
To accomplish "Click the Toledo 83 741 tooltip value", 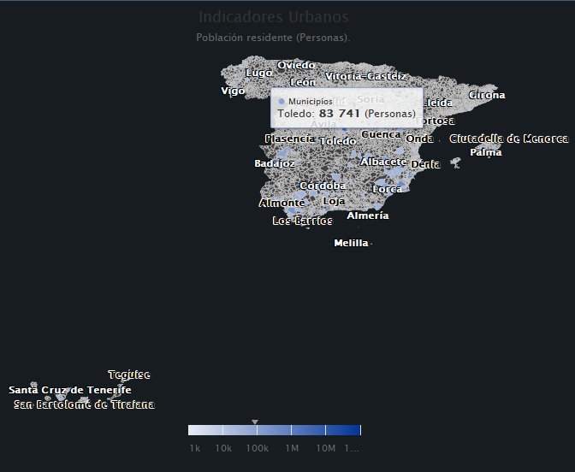I will pyautogui.click(x=347, y=114).
